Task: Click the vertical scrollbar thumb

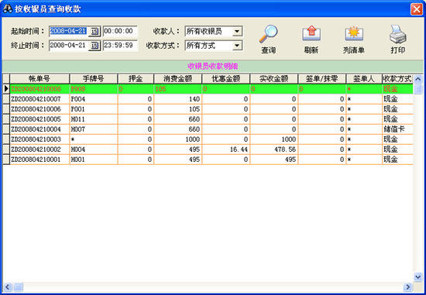Action: click(417, 89)
